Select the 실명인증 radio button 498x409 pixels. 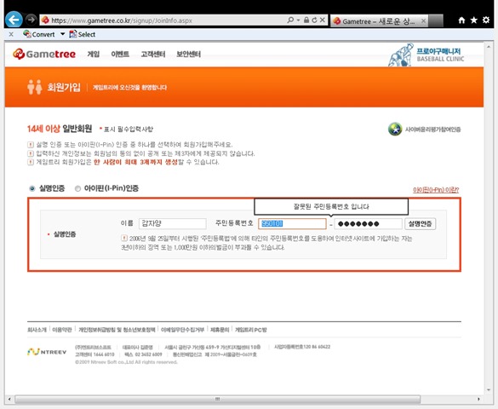tap(31, 188)
